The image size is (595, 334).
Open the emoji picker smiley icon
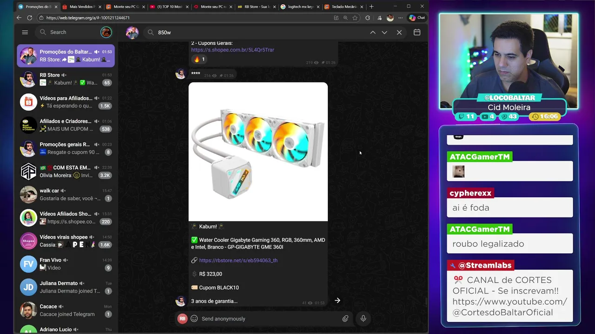click(194, 319)
